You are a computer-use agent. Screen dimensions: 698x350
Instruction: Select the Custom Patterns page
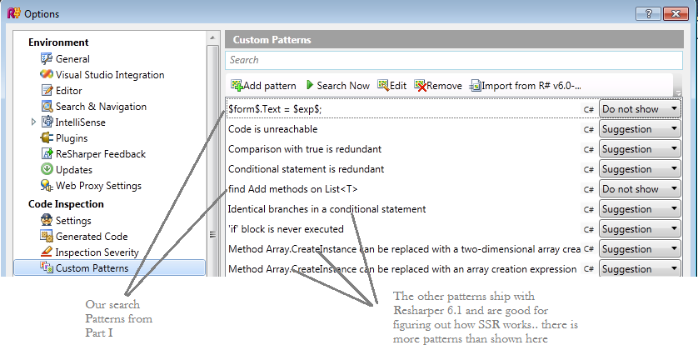point(92,268)
